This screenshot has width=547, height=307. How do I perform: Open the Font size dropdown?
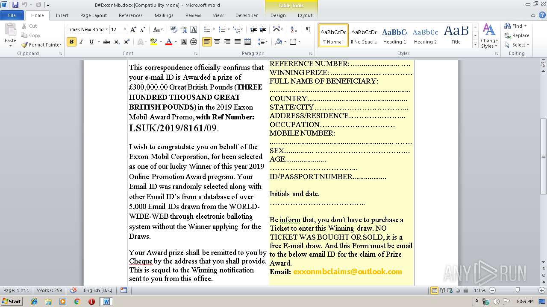point(125,29)
